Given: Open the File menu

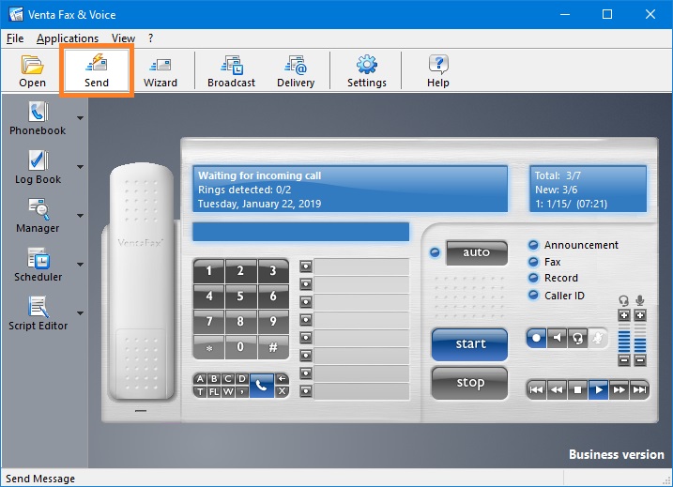Looking at the screenshot, I should [15, 38].
